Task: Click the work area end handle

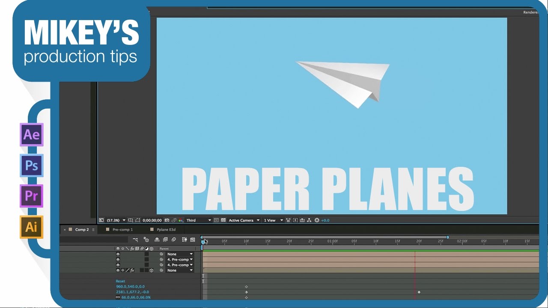Action: [448, 237]
